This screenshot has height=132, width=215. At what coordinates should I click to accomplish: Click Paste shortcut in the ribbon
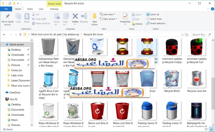41,23
